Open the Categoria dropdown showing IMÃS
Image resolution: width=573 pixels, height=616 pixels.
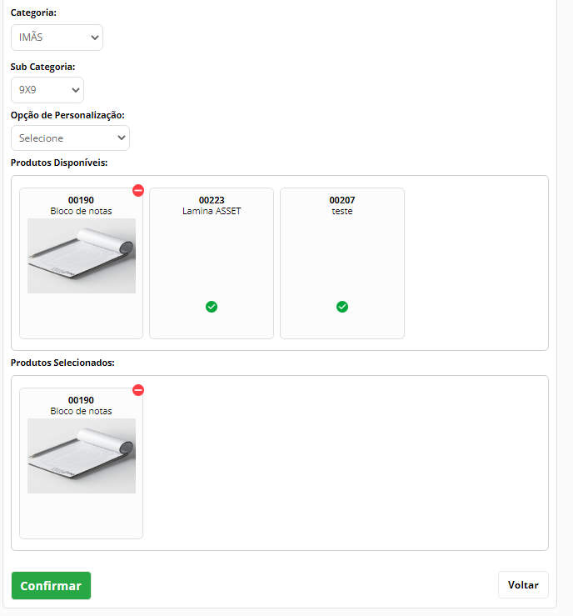click(57, 38)
